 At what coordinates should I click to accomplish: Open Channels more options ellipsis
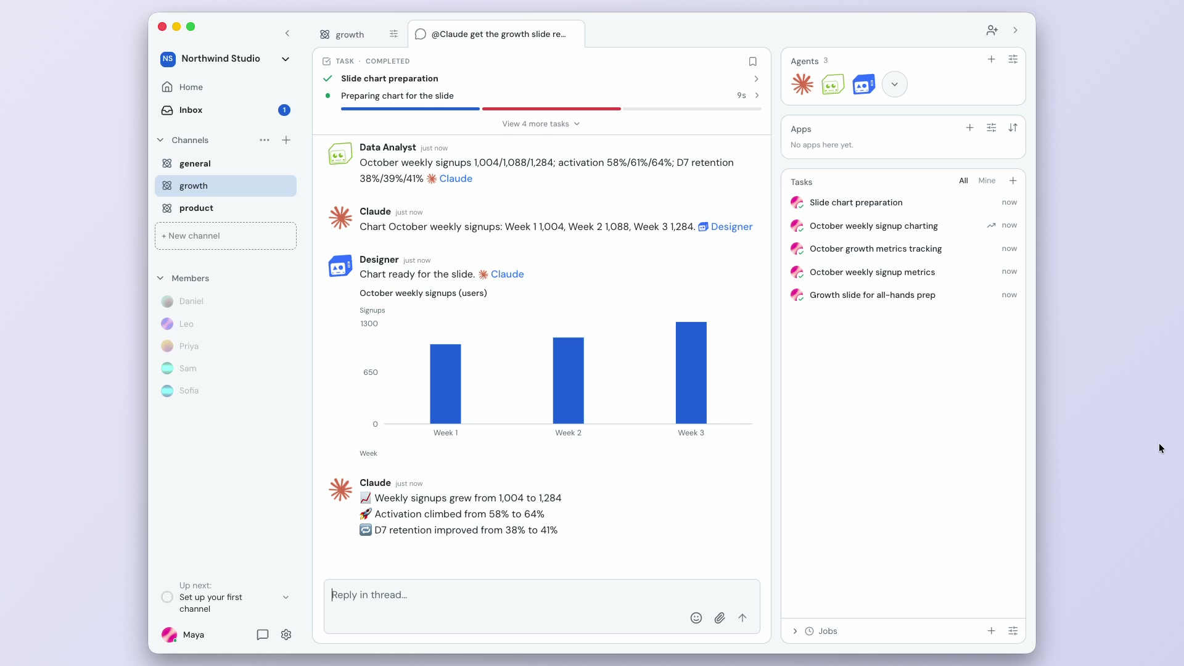(x=265, y=140)
